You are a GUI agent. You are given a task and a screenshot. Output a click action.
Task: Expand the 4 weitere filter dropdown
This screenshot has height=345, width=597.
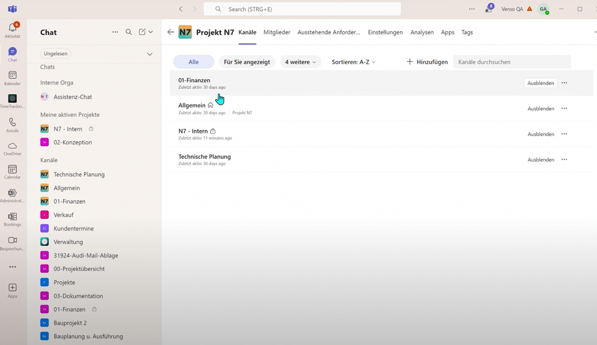[300, 62]
